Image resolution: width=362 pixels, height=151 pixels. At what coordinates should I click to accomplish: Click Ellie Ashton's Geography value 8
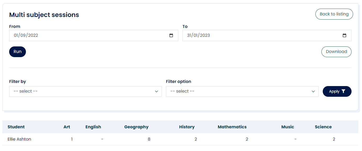click(149, 139)
